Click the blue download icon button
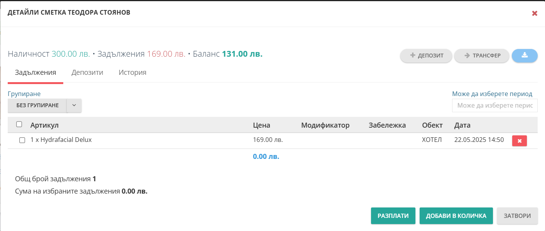Image resolution: width=545 pixels, height=231 pixels. click(x=525, y=56)
